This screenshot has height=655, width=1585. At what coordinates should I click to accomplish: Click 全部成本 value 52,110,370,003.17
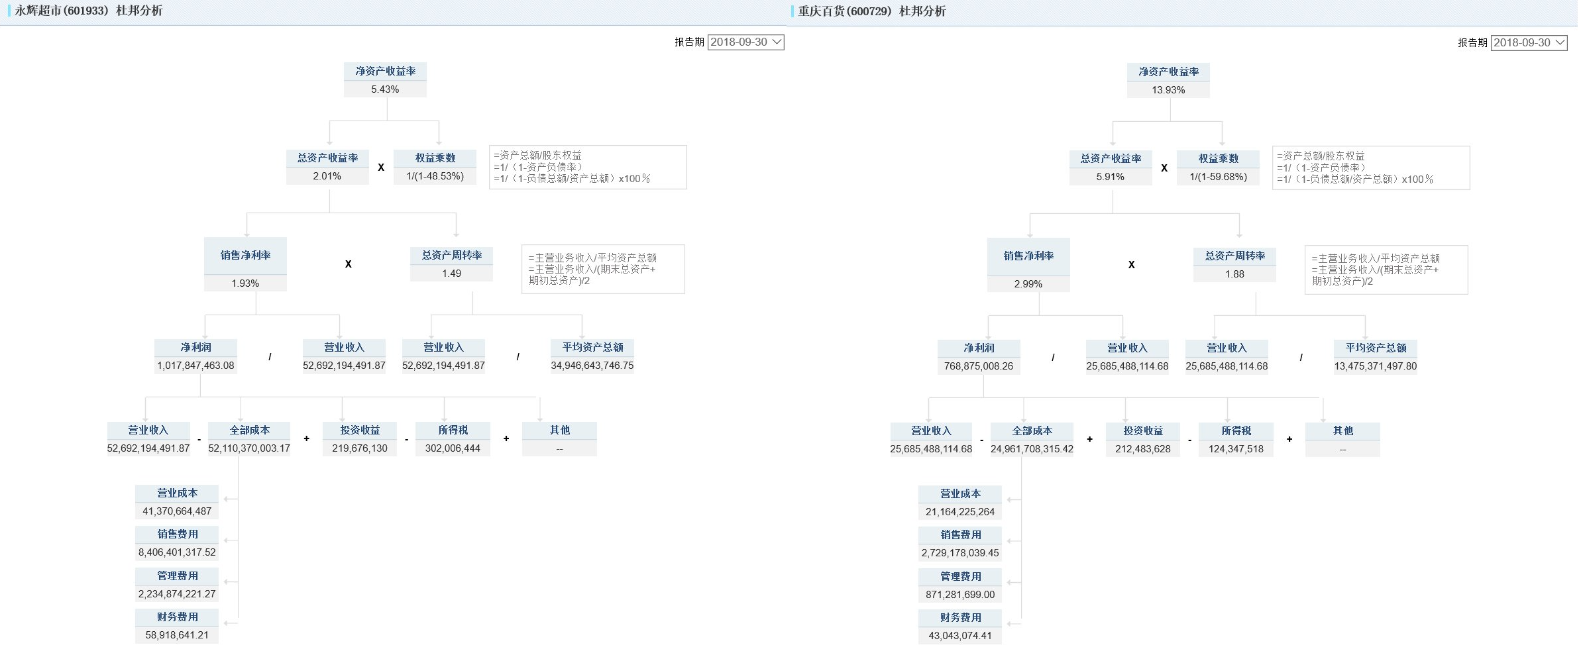coord(249,448)
